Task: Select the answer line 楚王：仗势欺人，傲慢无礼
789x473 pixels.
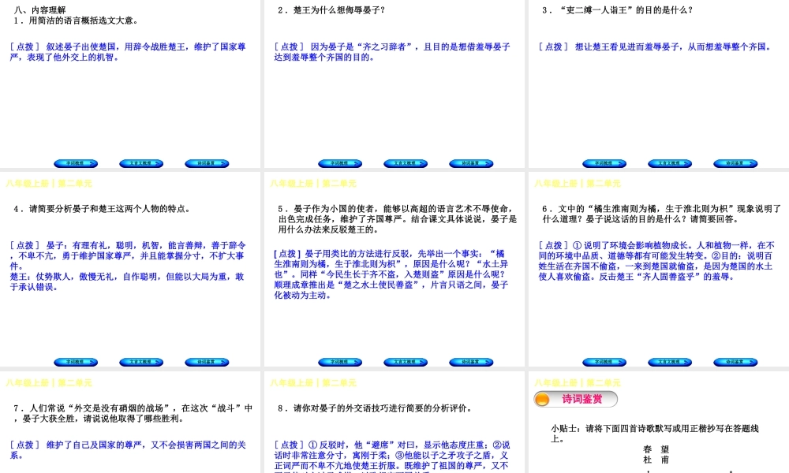Action: pos(127,282)
